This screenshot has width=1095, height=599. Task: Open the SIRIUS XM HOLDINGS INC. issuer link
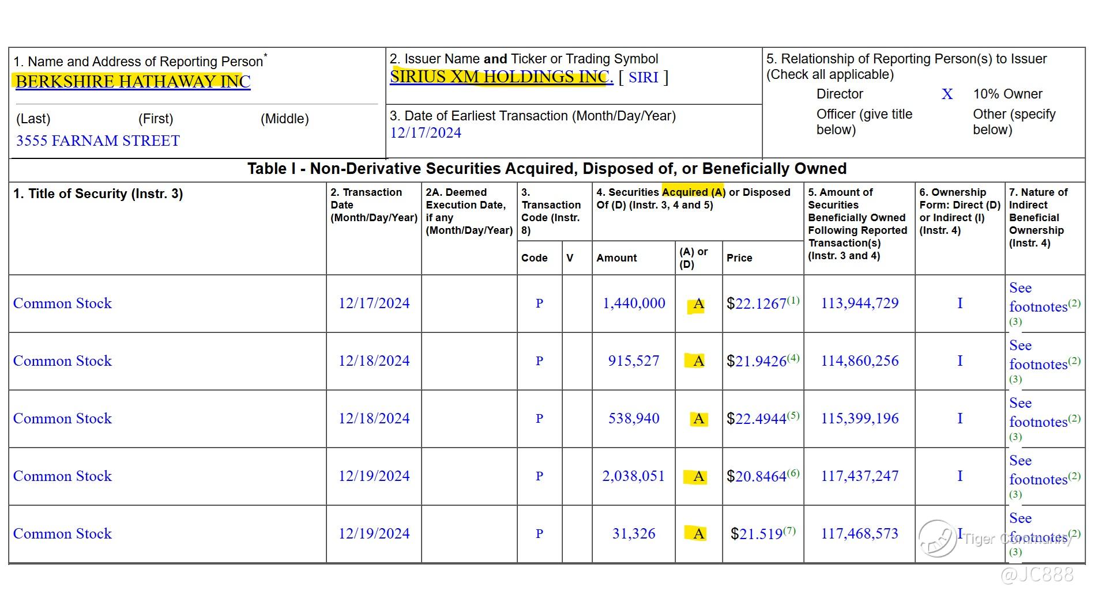pos(501,77)
